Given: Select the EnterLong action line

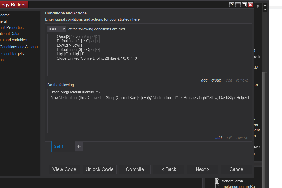Looking at the screenshot, I should pos(75,92).
